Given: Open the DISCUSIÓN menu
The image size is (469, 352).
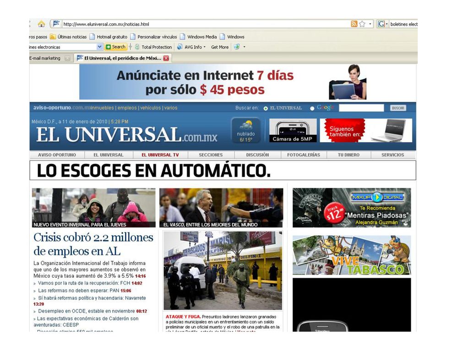Looking at the screenshot, I should [x=257, y=155].
